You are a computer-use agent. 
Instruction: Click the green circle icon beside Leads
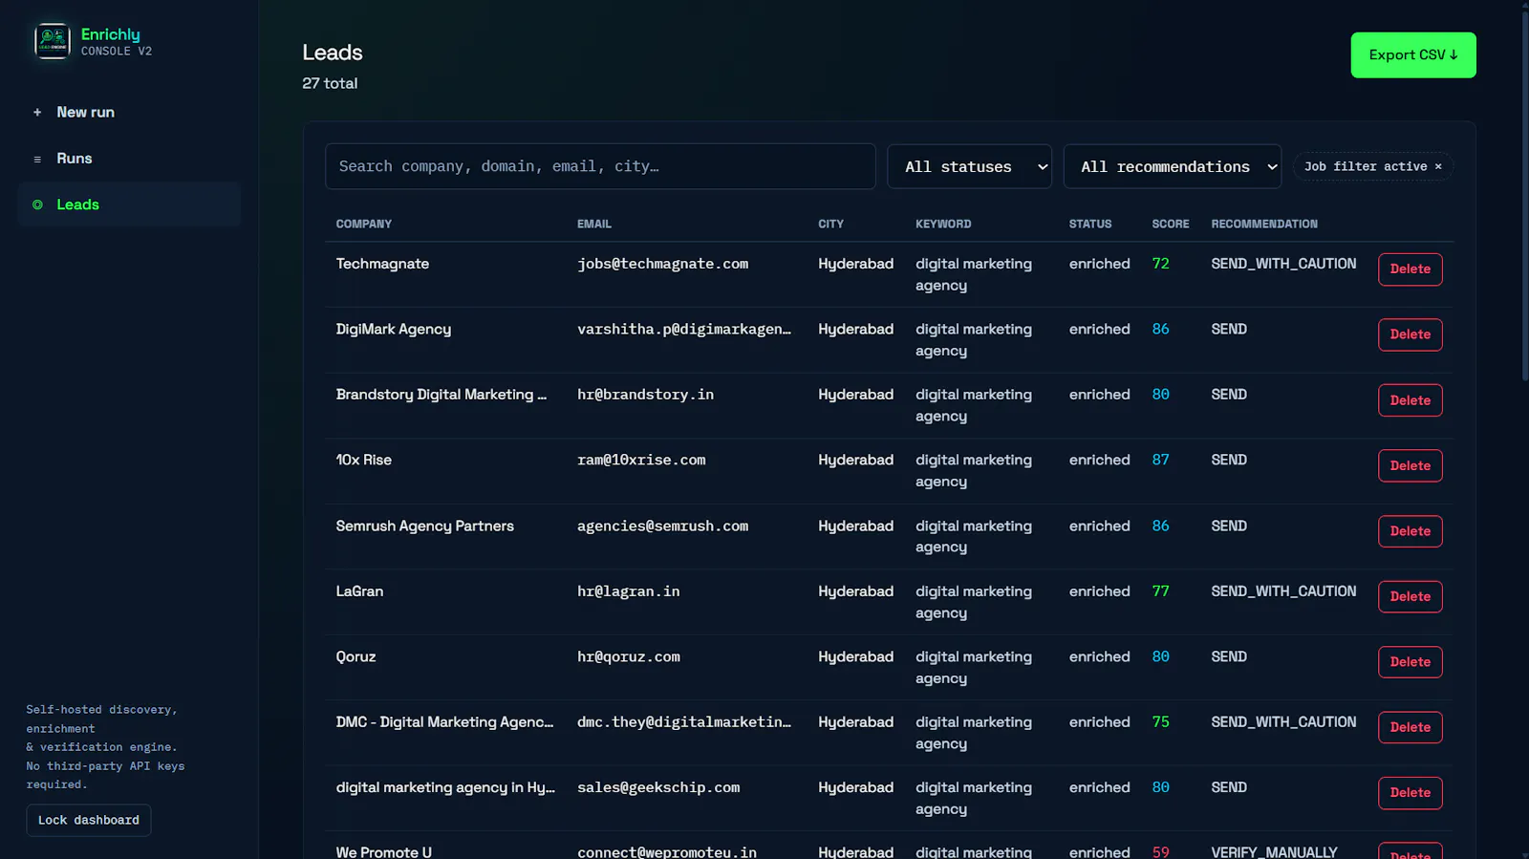point(37,204)
